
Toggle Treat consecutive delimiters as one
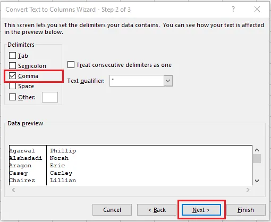click(x=71, y=65)
